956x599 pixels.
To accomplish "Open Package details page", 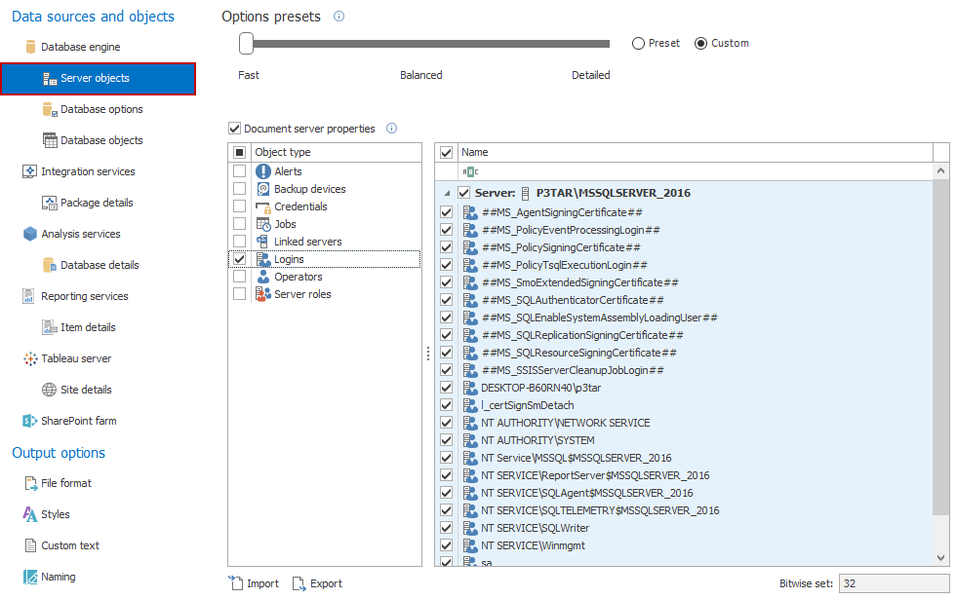I will pos(97,203).
